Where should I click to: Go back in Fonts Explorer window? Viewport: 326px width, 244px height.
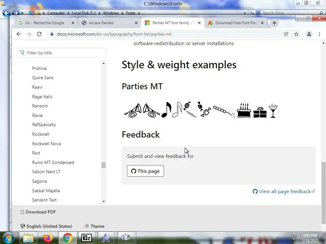coord(6,13)
